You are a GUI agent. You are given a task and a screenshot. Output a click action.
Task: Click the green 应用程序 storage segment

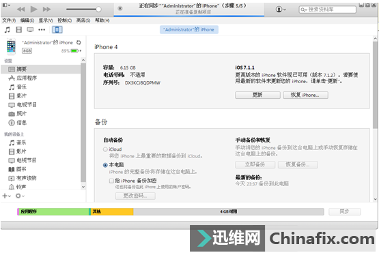(54, 211)
